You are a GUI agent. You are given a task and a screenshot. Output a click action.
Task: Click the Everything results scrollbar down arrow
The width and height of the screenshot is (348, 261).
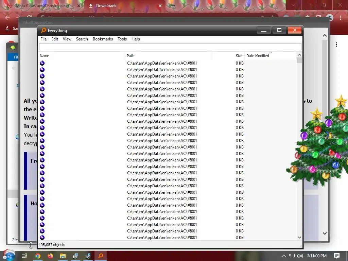click(x=299, y=238)
